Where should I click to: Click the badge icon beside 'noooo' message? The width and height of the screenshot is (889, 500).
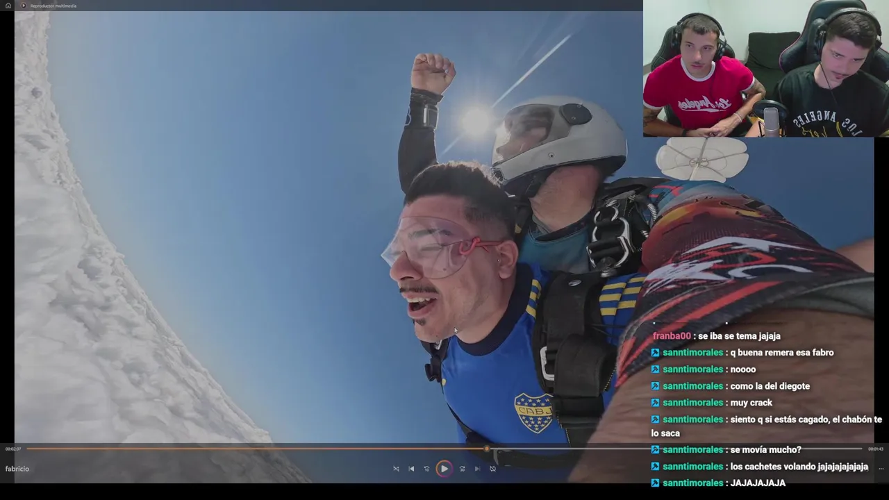[x=655, y=369]
